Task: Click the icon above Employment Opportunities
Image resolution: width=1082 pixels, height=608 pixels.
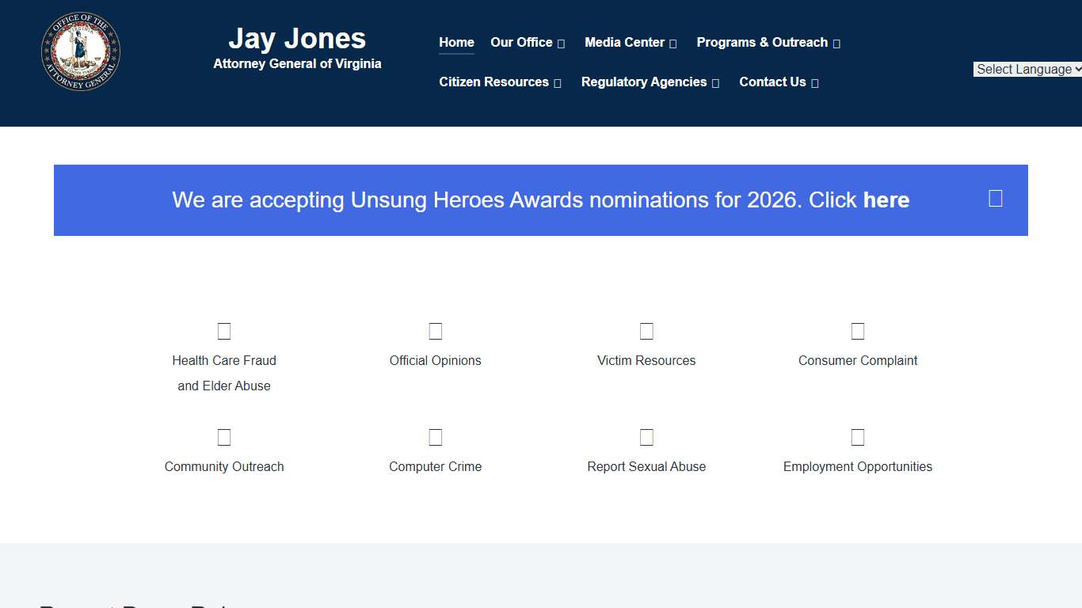Action: click(x=858, y=437)
